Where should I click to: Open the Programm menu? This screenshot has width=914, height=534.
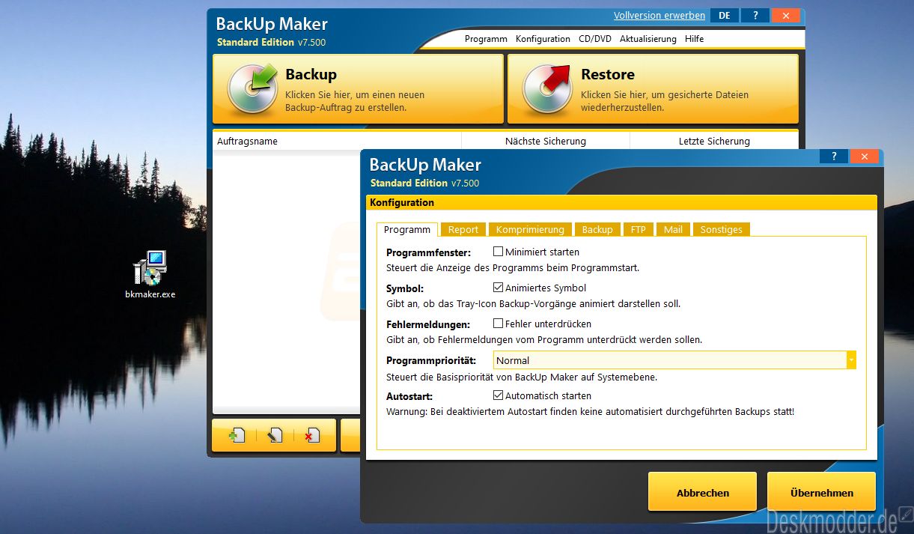(x=486, y=39)
